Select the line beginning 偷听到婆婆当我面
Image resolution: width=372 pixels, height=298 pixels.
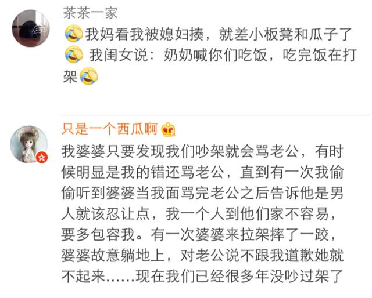click(202, 193)
